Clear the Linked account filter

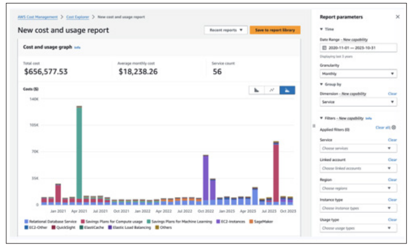click(392, 160)
